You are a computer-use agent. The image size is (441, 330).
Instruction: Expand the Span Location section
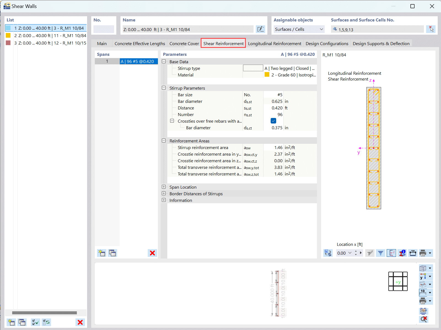164,187
